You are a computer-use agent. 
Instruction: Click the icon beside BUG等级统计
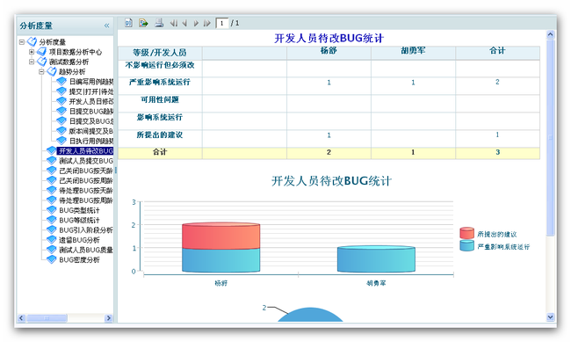(x=52, y=220)
